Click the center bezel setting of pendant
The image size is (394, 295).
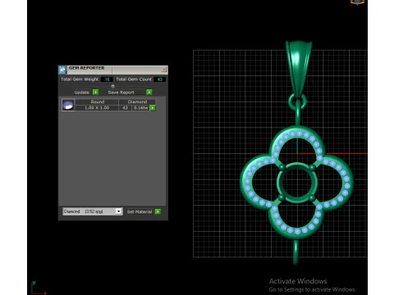297,183
